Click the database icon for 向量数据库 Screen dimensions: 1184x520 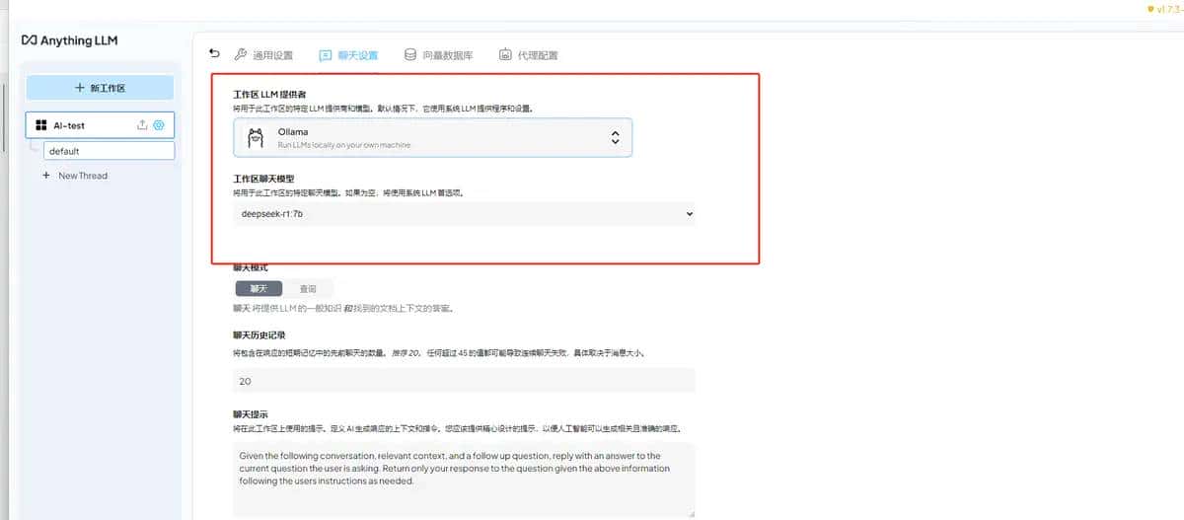pyautogui.click(x=409, y=55)
